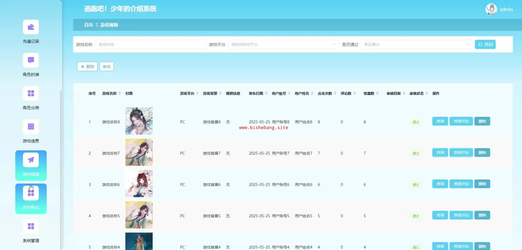
Task: Check the row for 游戏名称4
Action: [x=77, y=247]
